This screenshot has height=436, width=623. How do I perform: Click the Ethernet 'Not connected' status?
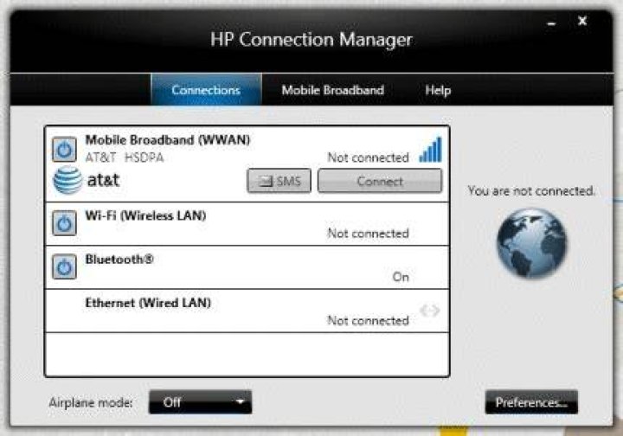pos(368,320)
